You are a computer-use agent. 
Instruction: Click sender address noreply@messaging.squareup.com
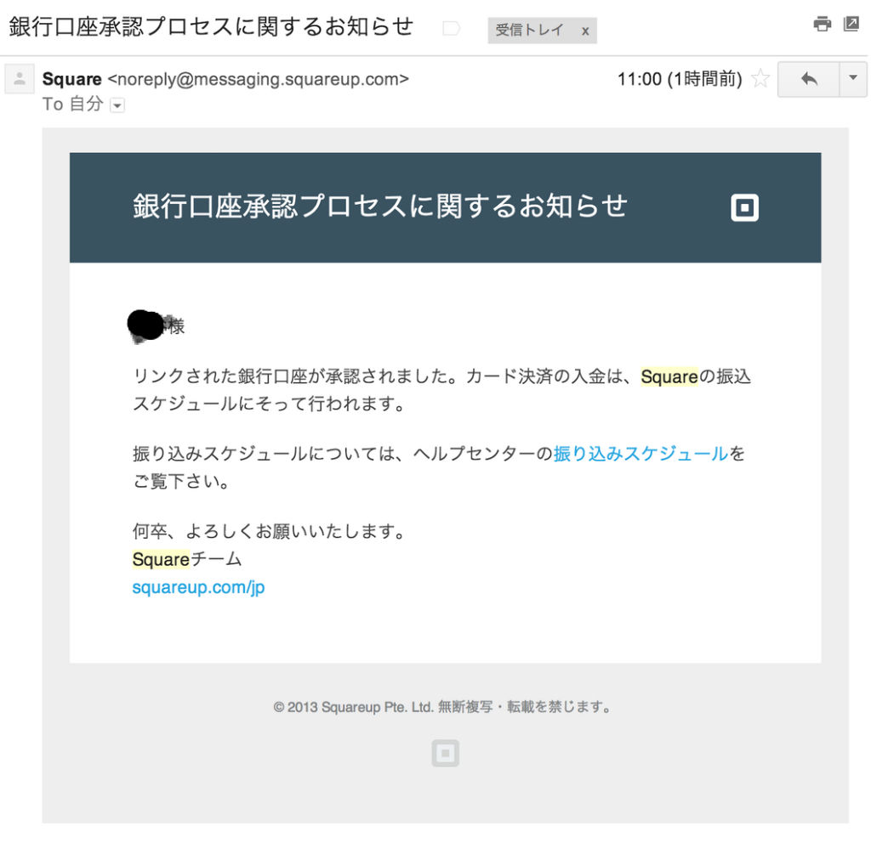259,79
